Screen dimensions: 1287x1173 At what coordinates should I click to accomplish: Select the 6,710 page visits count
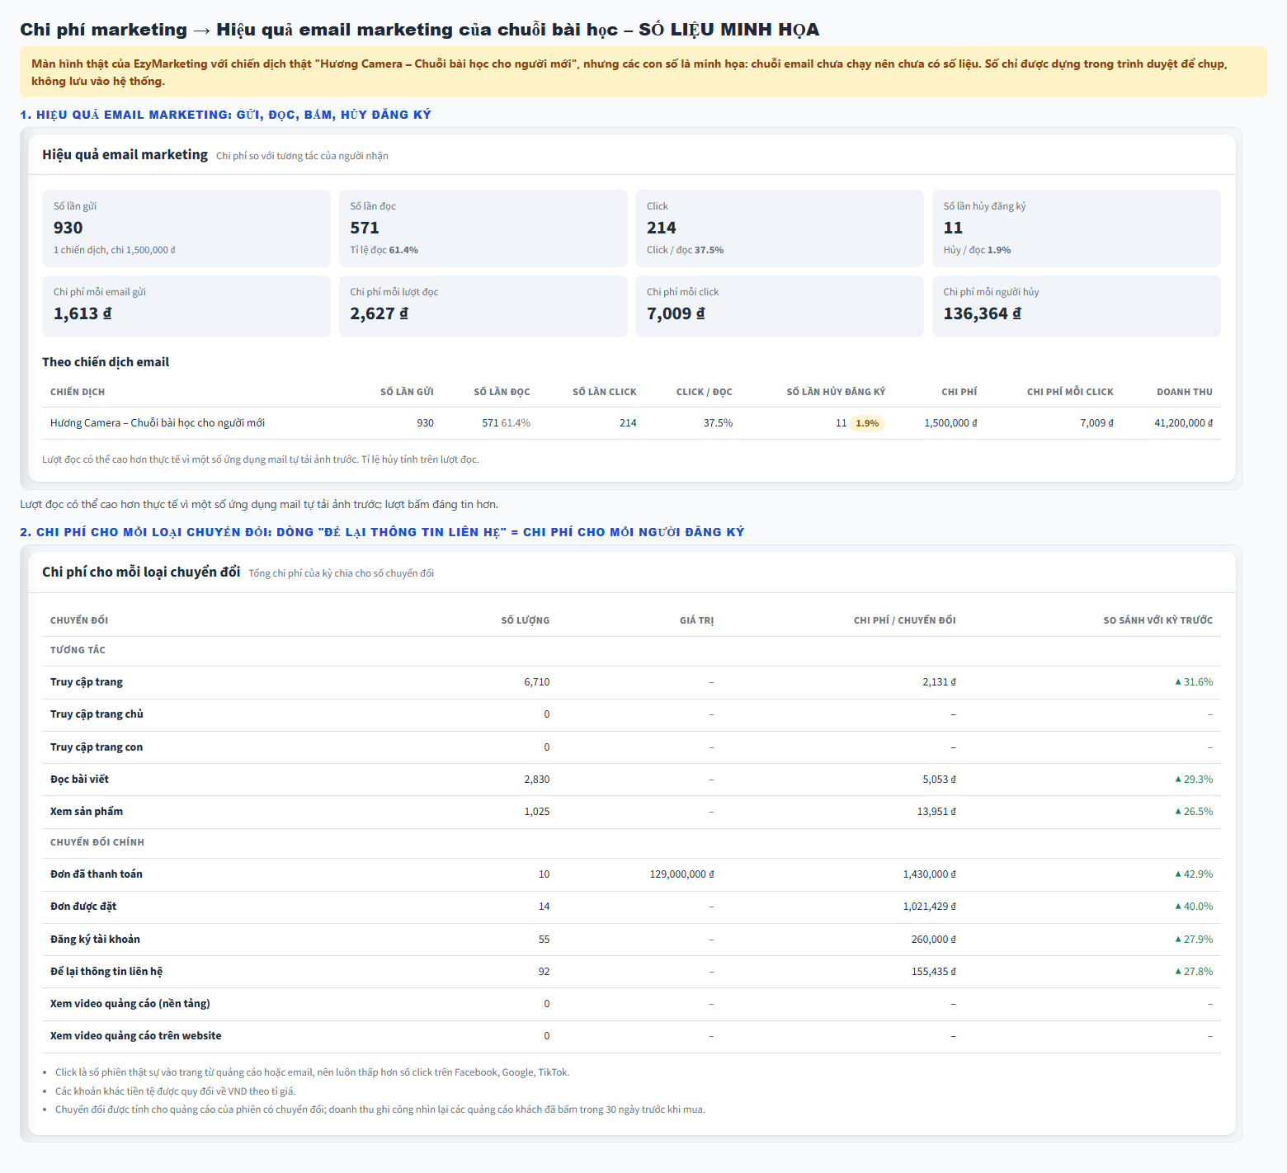pos(537,682)
